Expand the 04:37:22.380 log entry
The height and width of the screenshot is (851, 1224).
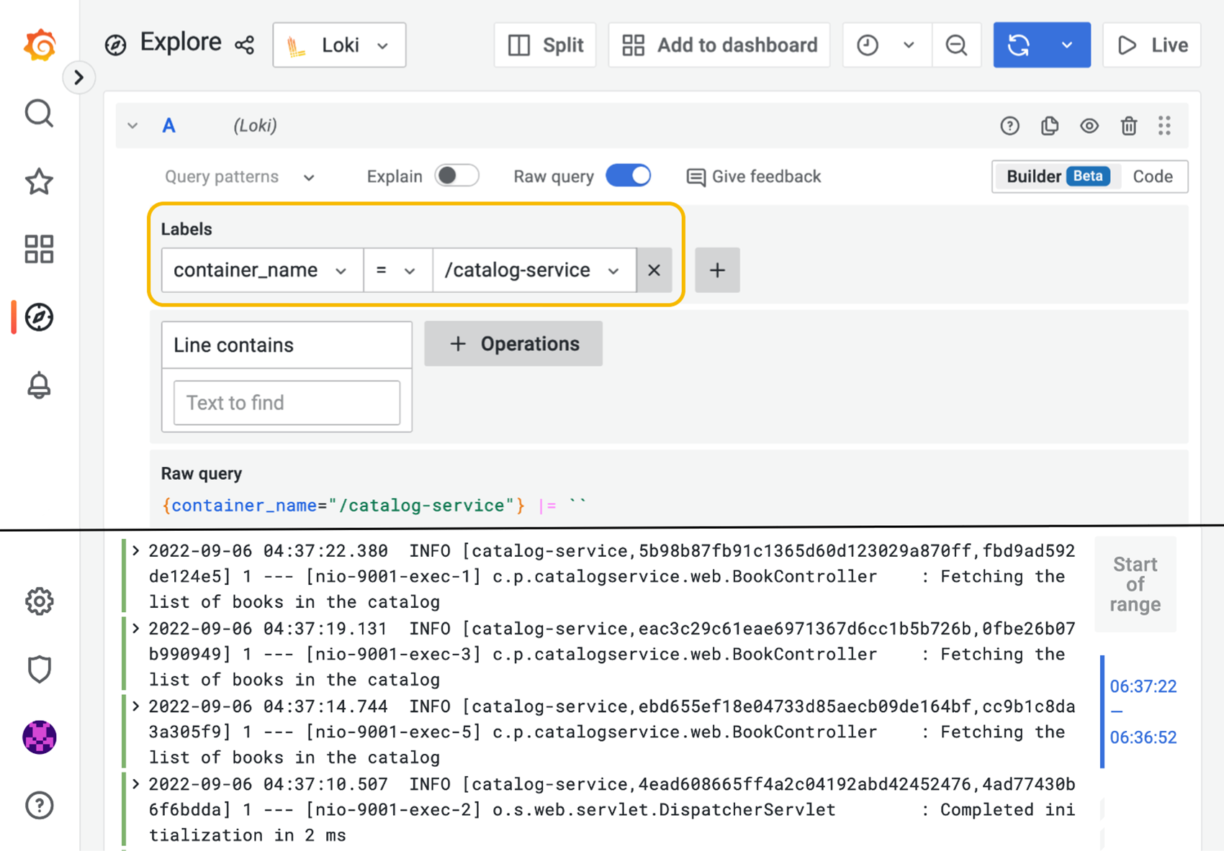pos(135,551)
